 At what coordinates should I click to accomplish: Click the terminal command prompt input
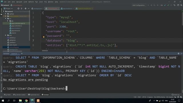tap(67, 88)
